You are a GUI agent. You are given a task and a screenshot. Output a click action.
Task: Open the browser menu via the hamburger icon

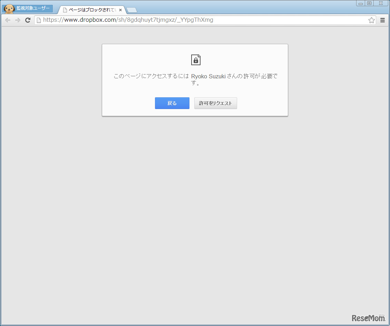[382, 20]
